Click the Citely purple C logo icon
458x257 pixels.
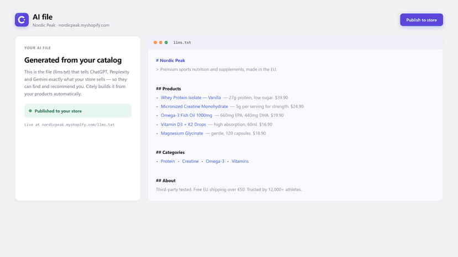point(22,20)
